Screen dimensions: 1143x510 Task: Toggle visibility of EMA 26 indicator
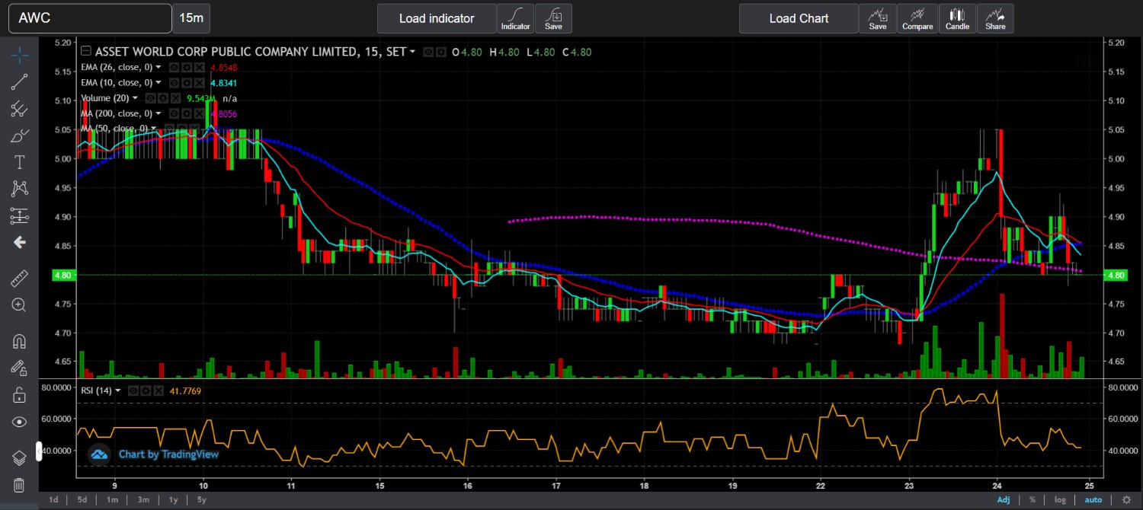pos(174,67)
